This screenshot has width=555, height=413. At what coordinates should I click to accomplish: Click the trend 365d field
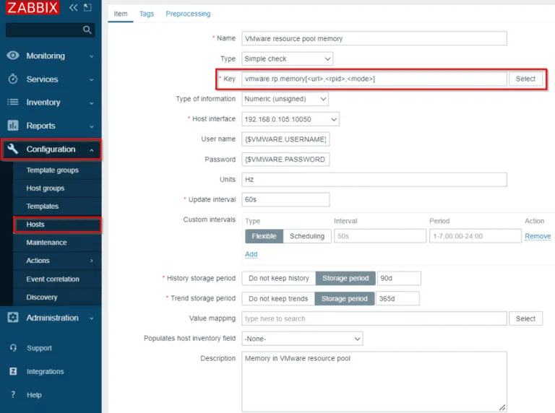397,298
